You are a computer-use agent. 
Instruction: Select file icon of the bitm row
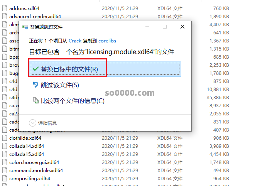(5, 49)
